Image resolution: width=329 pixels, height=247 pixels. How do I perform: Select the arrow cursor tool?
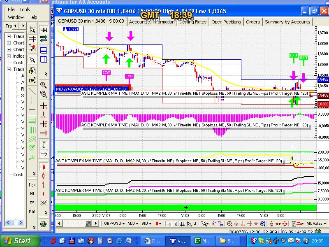[x=32, y=60]
